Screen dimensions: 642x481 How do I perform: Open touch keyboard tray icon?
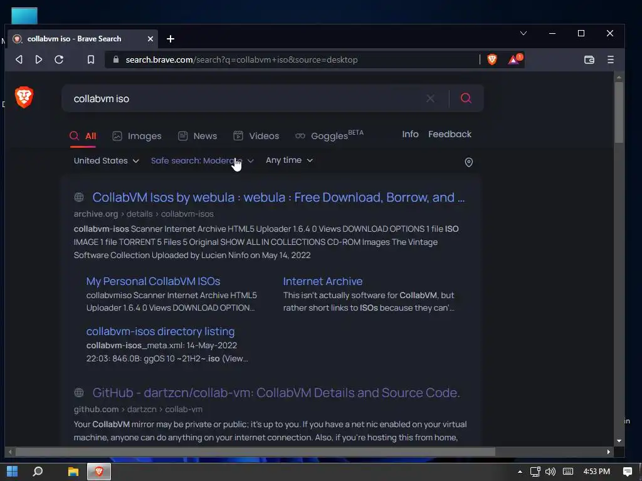[568, 472]
